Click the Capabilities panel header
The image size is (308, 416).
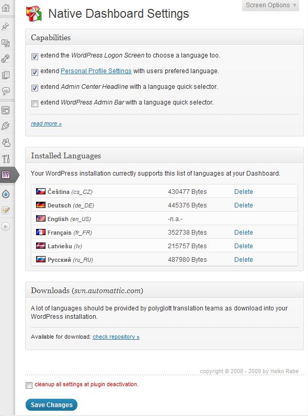pos(164,38)
